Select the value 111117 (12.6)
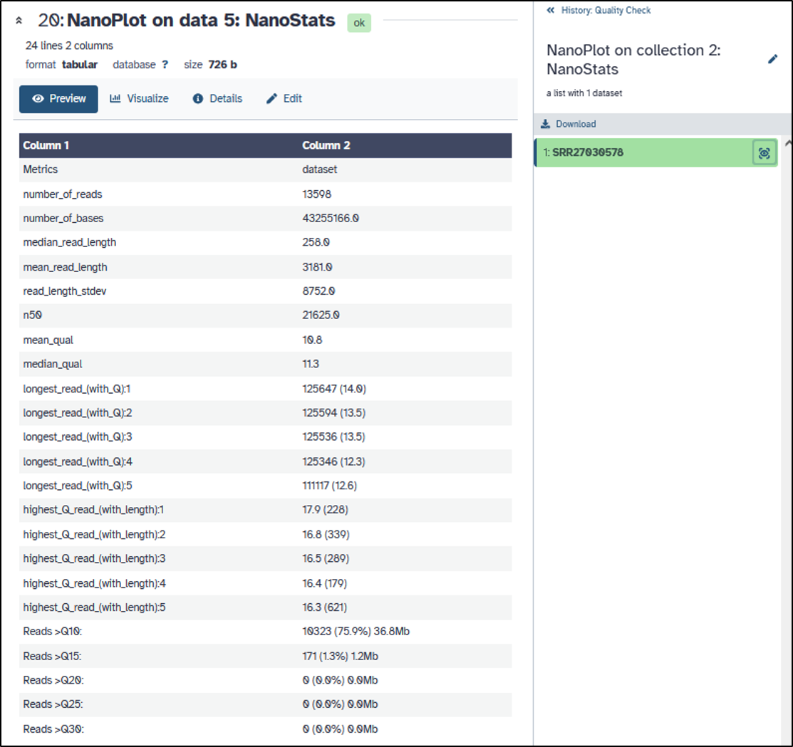Screen dimensions: 793x747 coord(330,486)
